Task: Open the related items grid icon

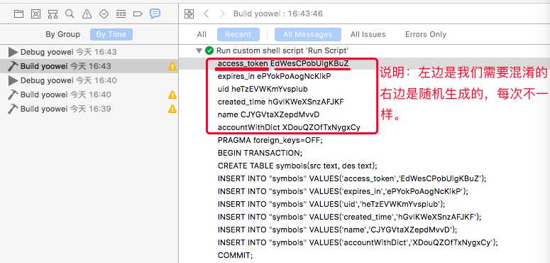Action: click(x=189, y=14)
